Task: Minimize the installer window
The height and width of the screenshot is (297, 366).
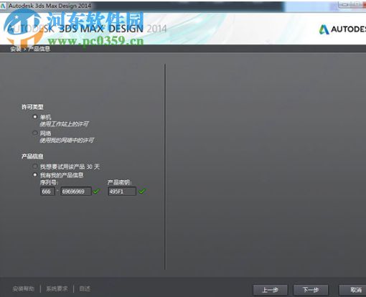Action: tap(344, 5)
